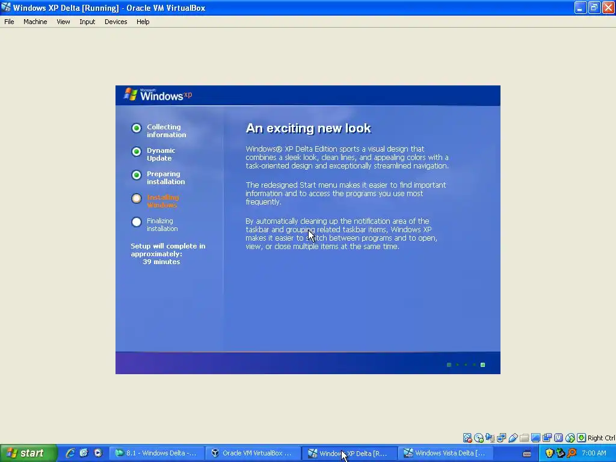Click the VirtualBox window title bar icon

point(6,7)
